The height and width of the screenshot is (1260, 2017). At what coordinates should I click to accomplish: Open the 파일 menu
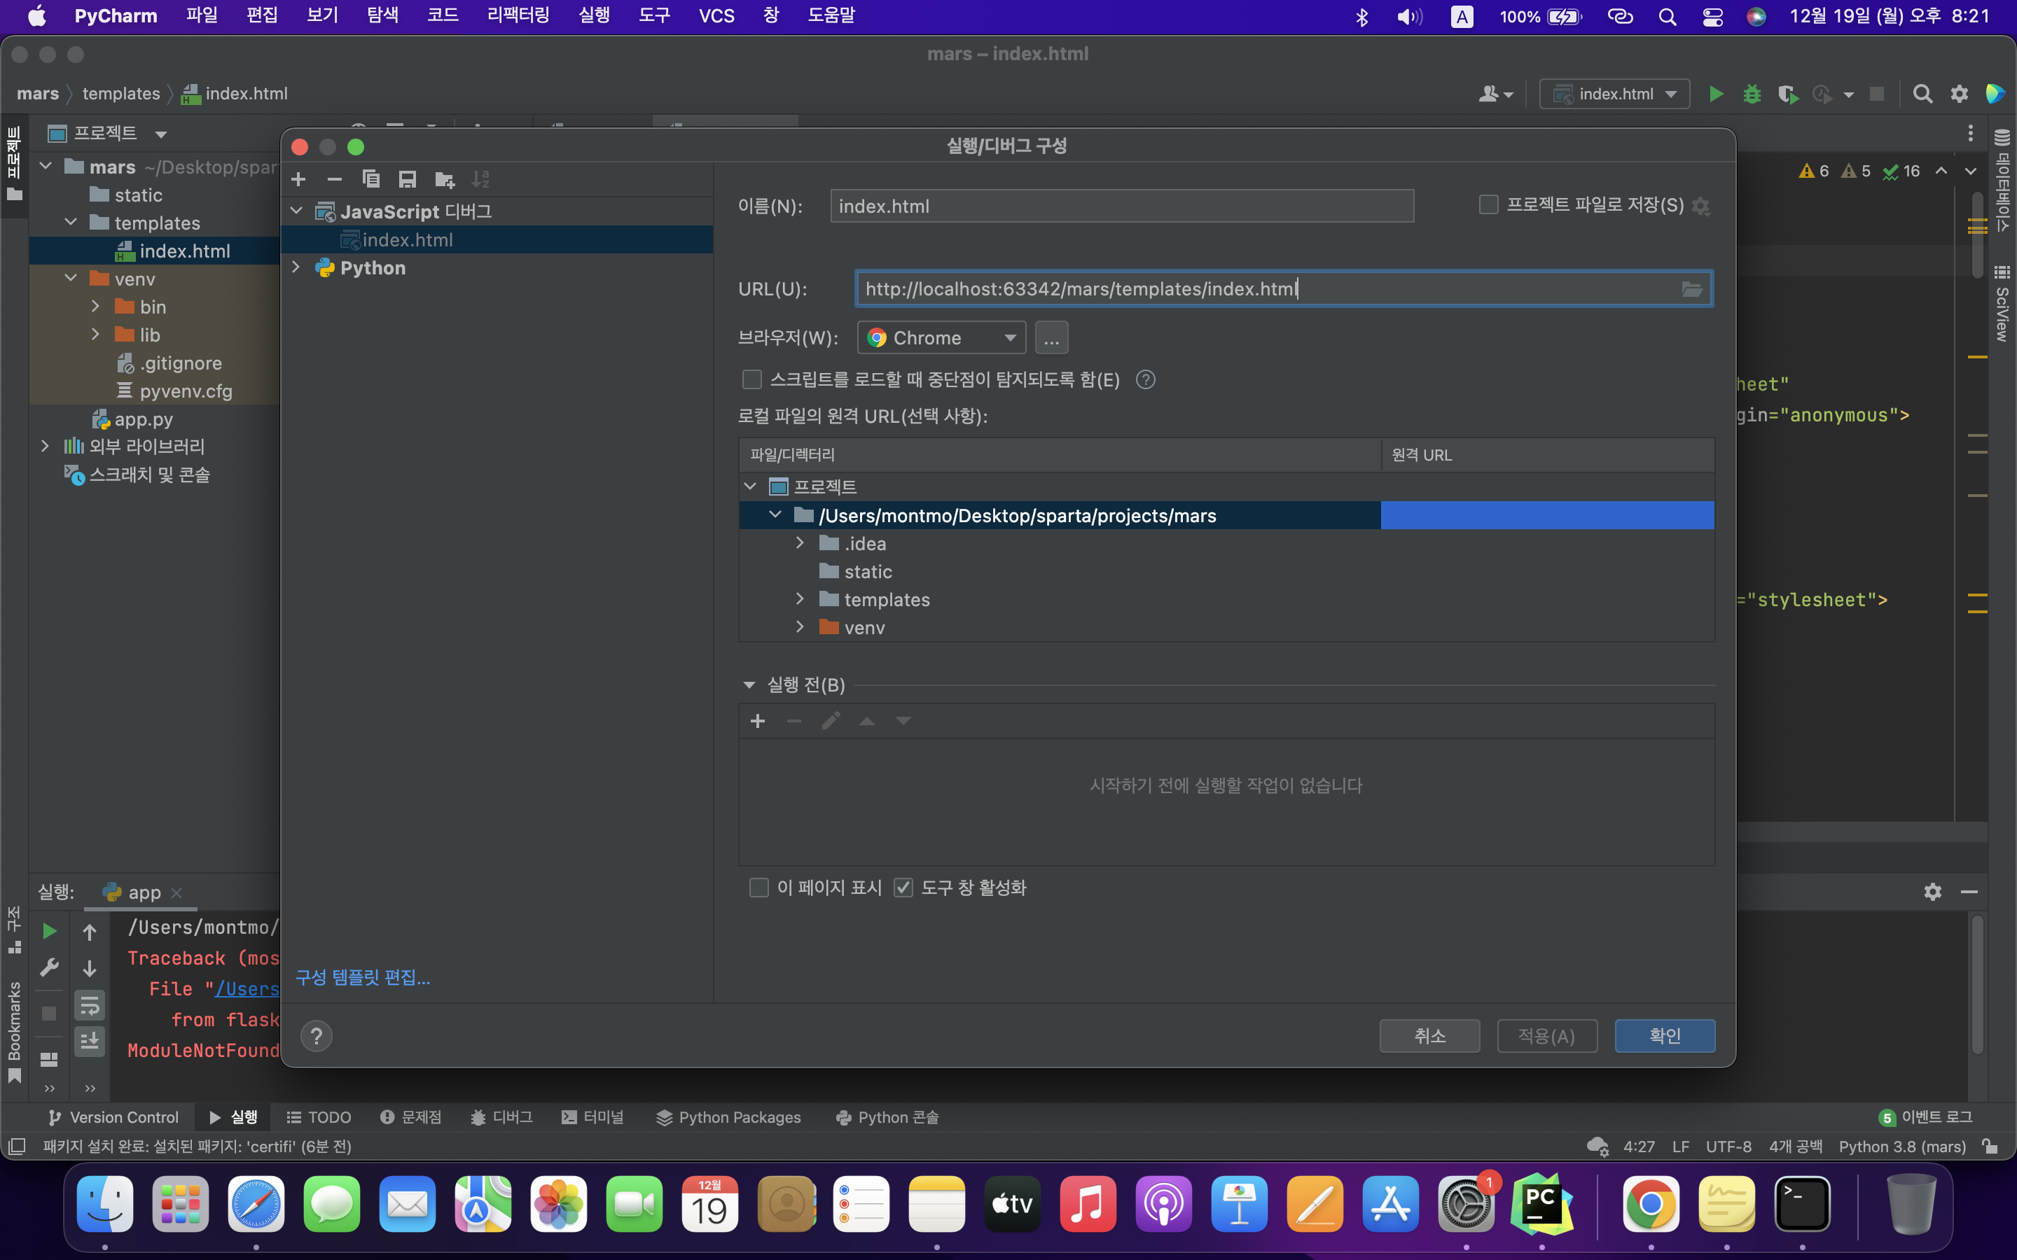[202, 16]
